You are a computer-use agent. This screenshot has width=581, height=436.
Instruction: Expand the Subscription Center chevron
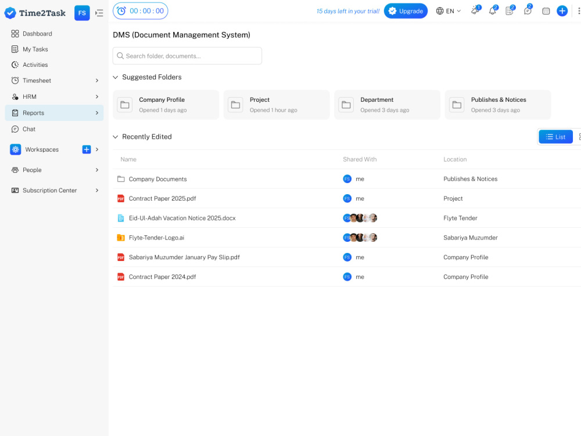97,190
